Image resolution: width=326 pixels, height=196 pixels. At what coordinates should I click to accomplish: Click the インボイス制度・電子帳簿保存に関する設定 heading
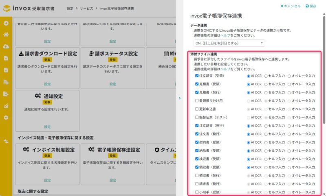[x=55, y=138]
